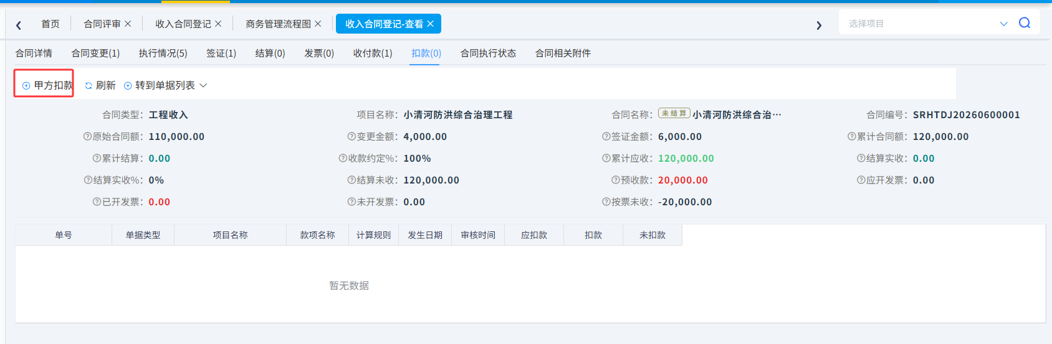Click the 计算规则 column header
The height and width of the screenshot is (344, 1052).
click(374, 235)
